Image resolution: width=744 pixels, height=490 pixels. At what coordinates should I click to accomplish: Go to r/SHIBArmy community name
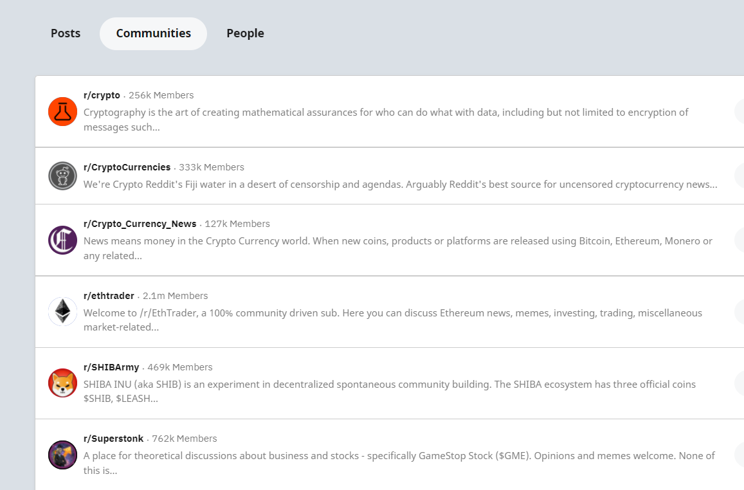coord(111,368)
